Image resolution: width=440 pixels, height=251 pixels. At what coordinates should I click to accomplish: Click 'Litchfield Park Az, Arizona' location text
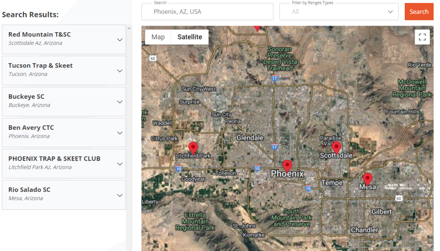[x=40, y=167]
